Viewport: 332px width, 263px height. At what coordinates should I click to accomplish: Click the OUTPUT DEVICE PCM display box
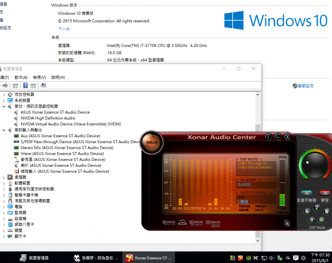click(x=256, y=199)
